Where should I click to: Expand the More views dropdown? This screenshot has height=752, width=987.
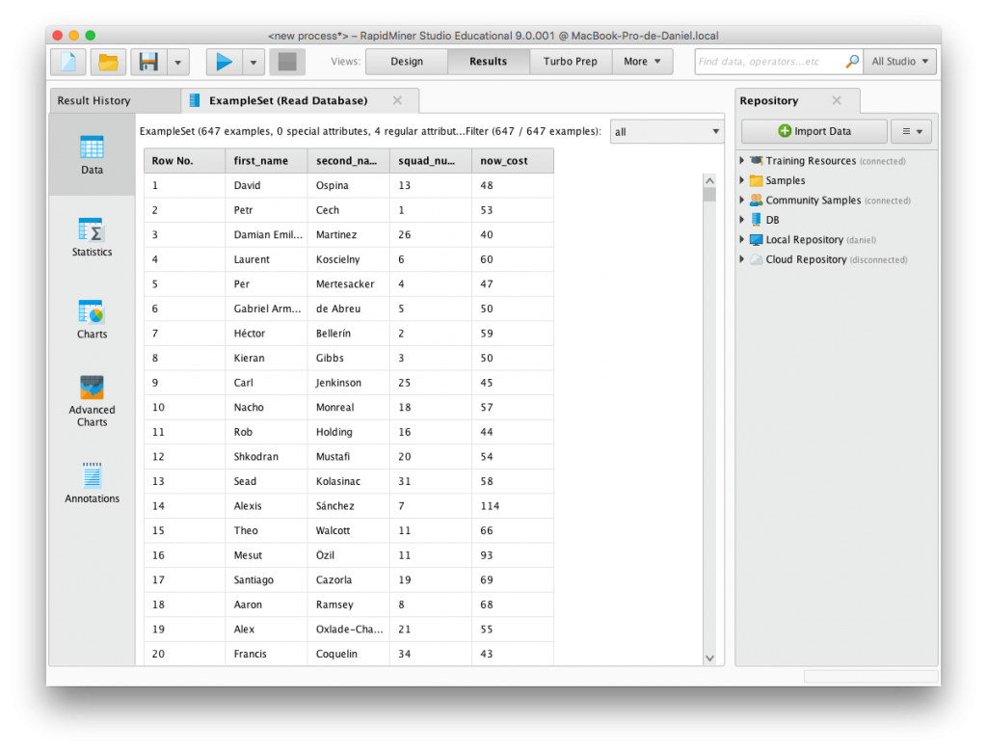(x=642, y=62)
